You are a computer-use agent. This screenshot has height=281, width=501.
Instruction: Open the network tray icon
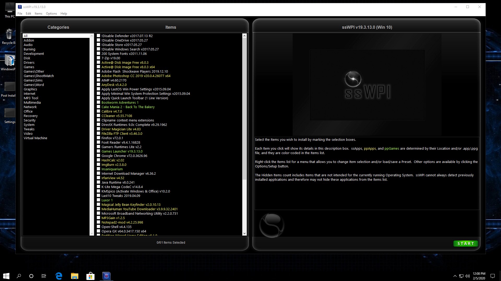pos(461,276)
